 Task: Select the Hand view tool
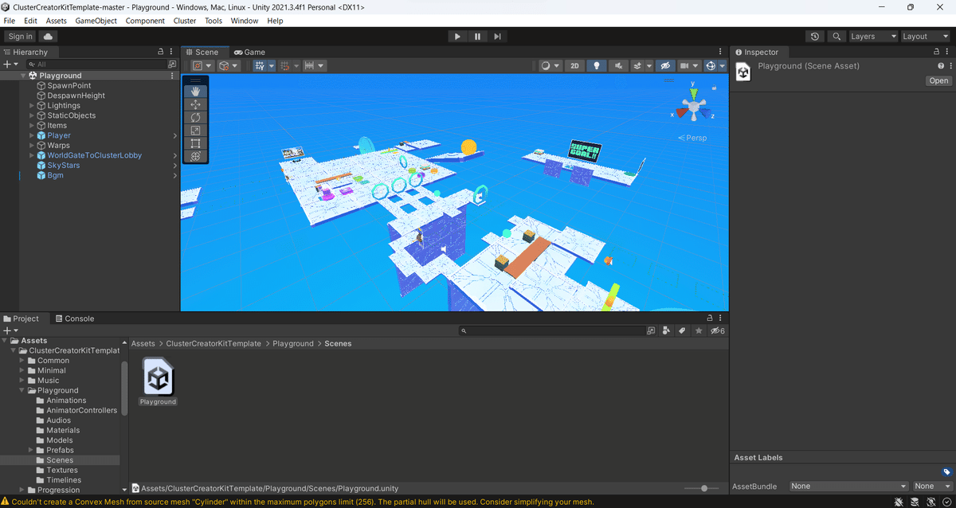pos(196,90)
